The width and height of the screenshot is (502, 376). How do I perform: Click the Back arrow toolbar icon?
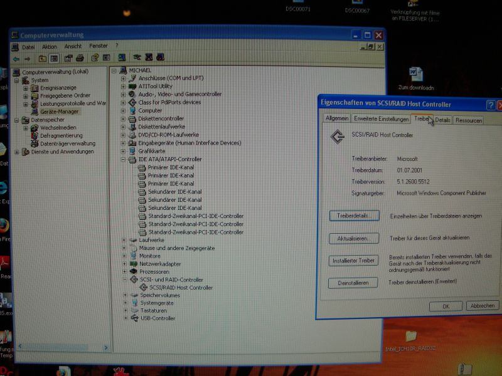(x=16, y=59)
